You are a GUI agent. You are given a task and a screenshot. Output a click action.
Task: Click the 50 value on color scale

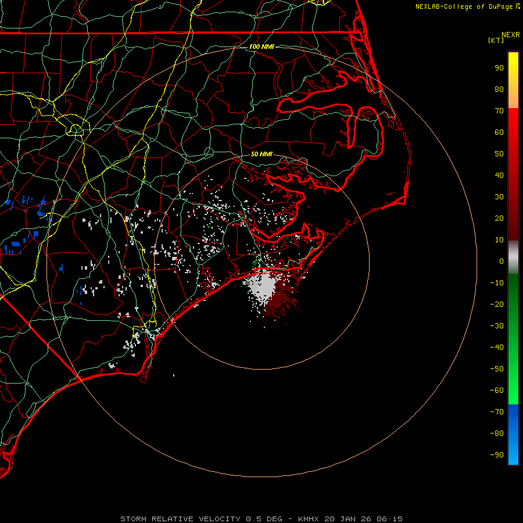[499, 154]
